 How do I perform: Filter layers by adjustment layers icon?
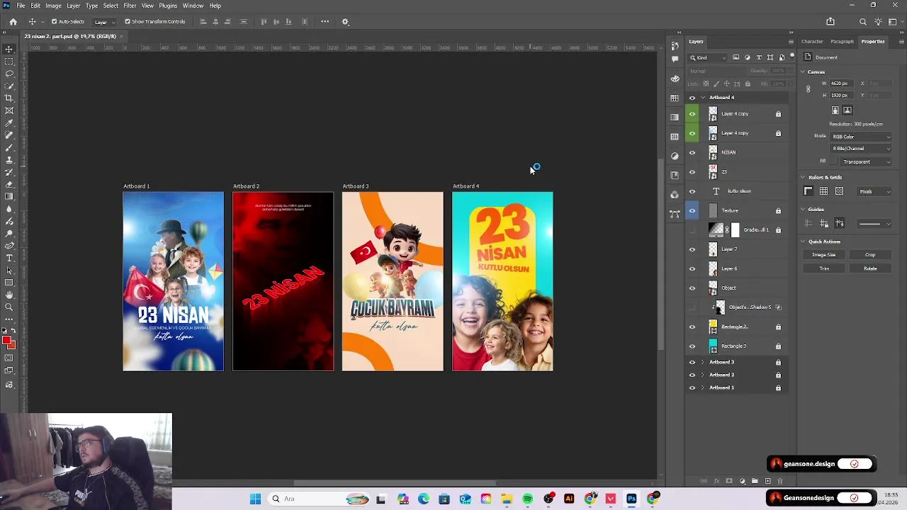(x=748, y=57)
